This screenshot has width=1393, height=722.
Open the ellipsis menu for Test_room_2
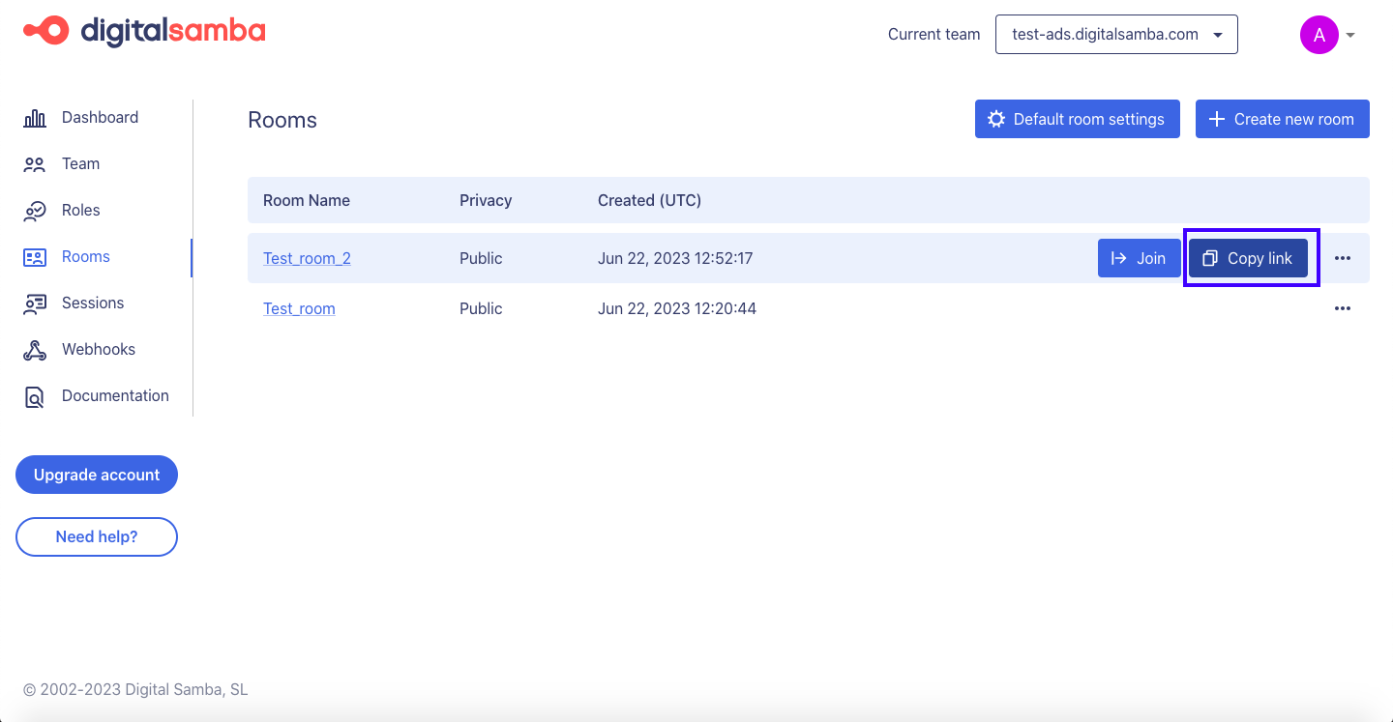pyautogui.click(x=1343, y=258)
